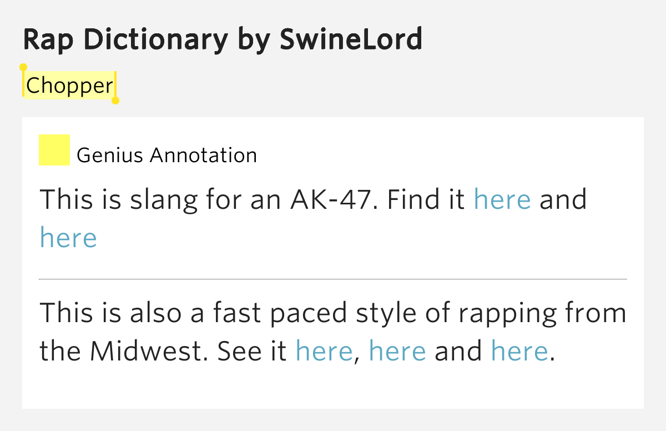Screen dimensions: 666x431
Task: Click the word "by" in the title
Action: coord(254,40)
